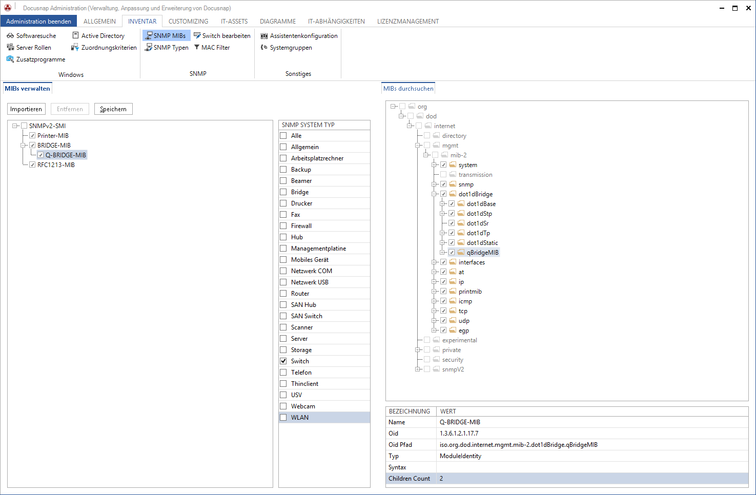Switch to the ALLGEMEIN ribbon tab
756x495 pixels.
pyautogui.click(x=99, y=22)
